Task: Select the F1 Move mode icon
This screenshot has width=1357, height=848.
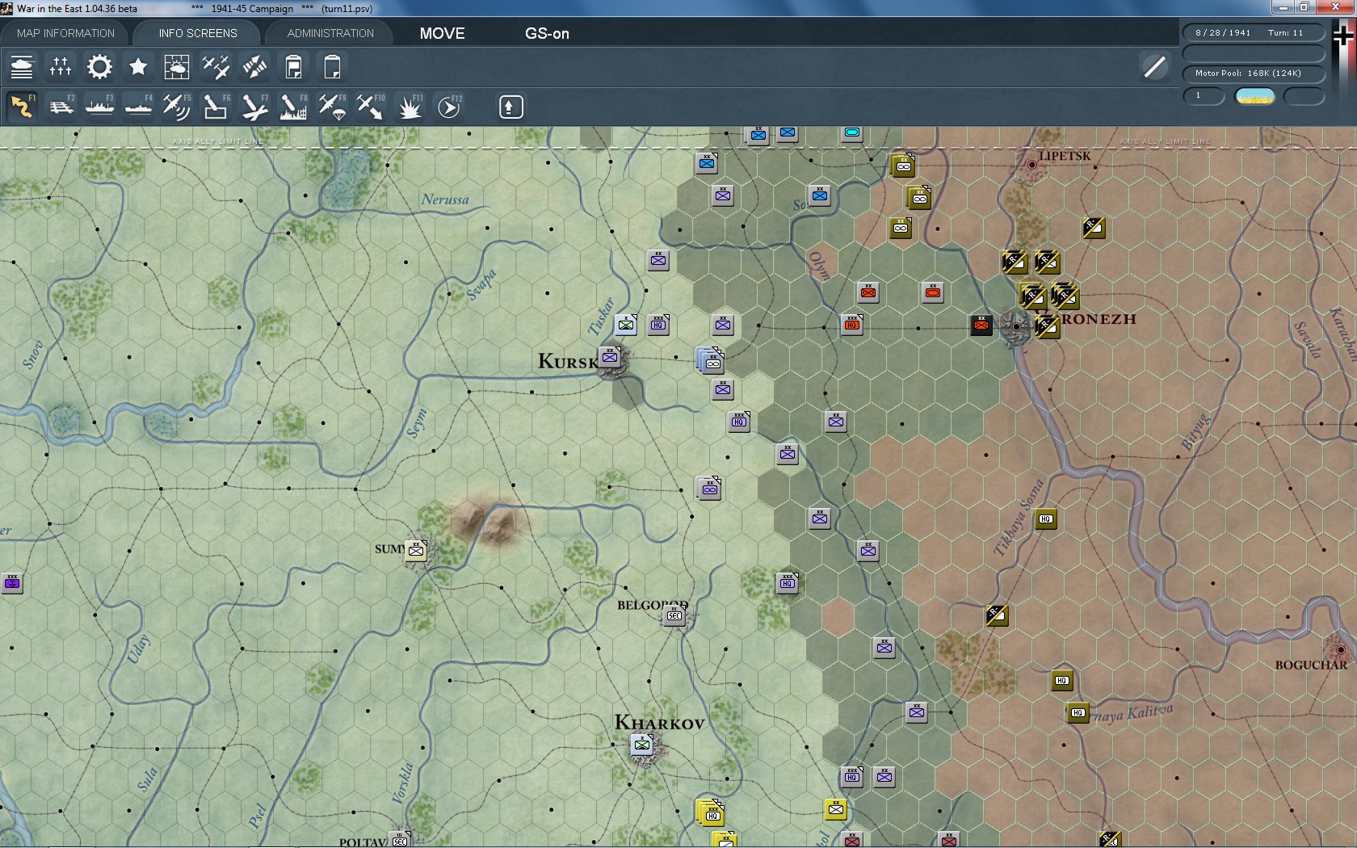Action: click(22, 107)
